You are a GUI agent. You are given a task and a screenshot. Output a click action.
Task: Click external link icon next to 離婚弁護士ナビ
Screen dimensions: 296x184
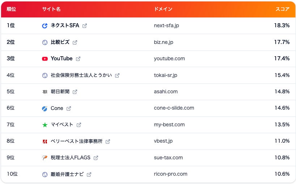[x=89, y=174]
